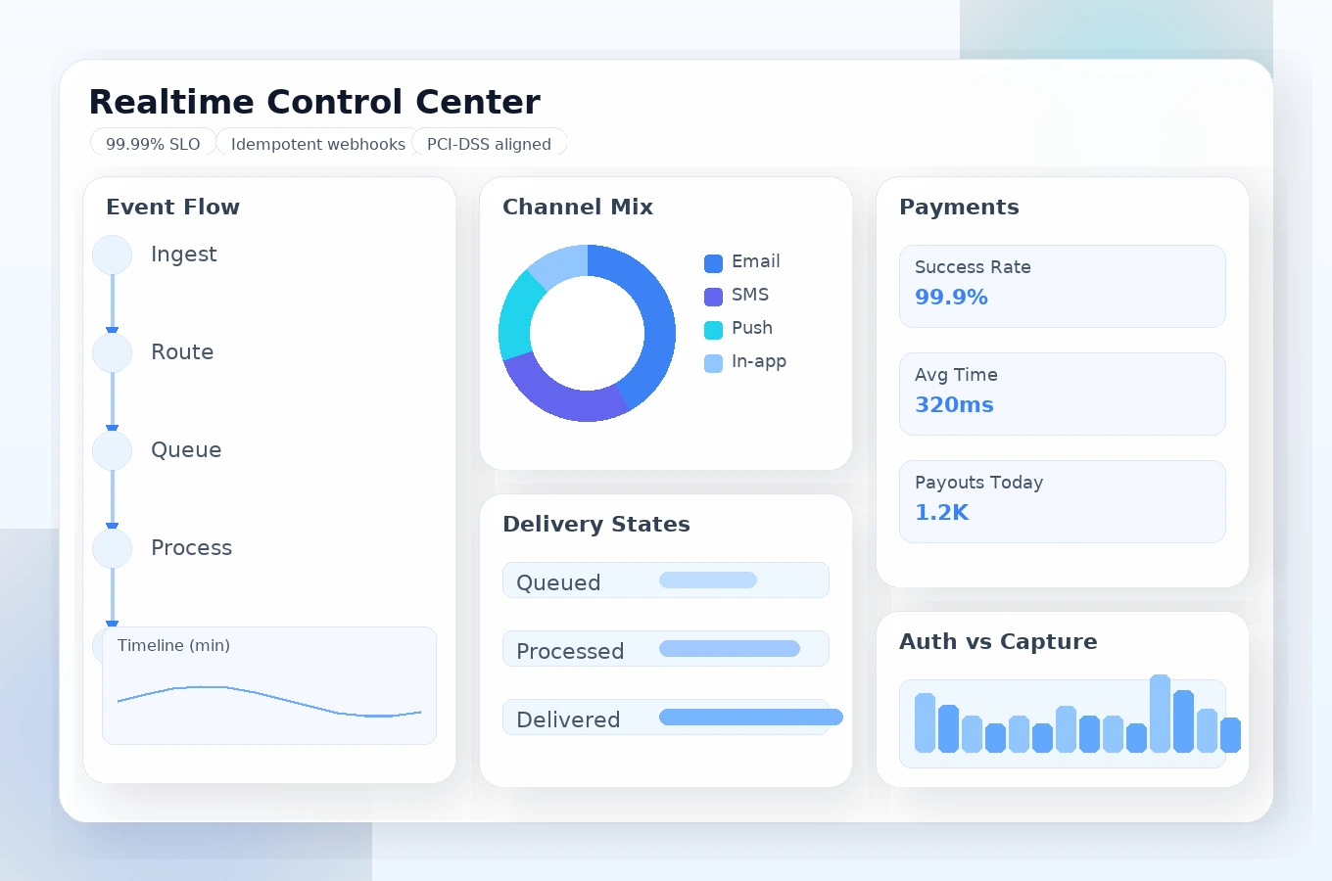Click the tallest Auth vs Capture bar
1332x881 pixels.
(1160, 714)
